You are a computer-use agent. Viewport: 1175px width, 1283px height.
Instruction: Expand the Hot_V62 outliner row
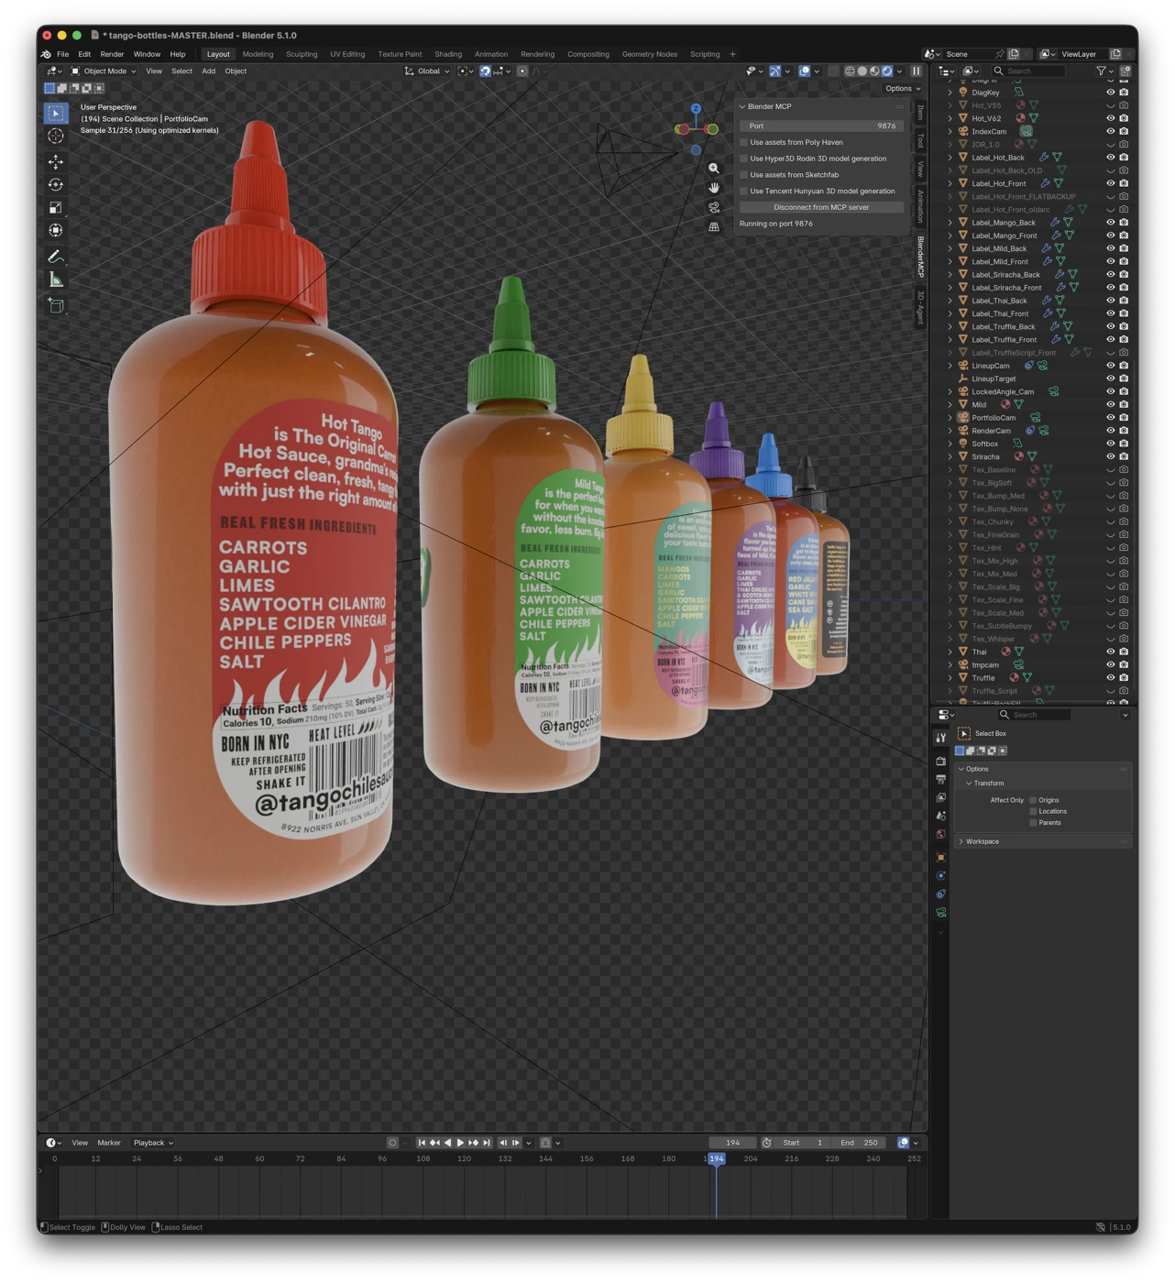[x=950, y=118]
